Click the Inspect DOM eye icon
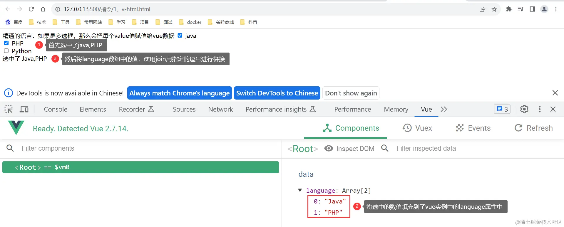This screenshot has height=227, width=564. coord(329,148)
